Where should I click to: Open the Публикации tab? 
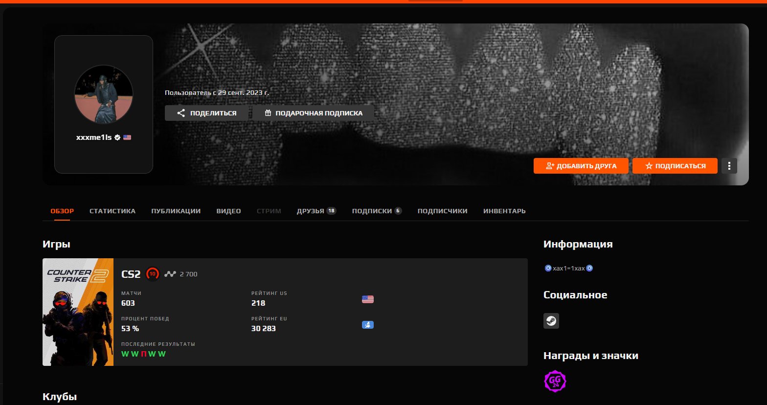pos(176,211)
